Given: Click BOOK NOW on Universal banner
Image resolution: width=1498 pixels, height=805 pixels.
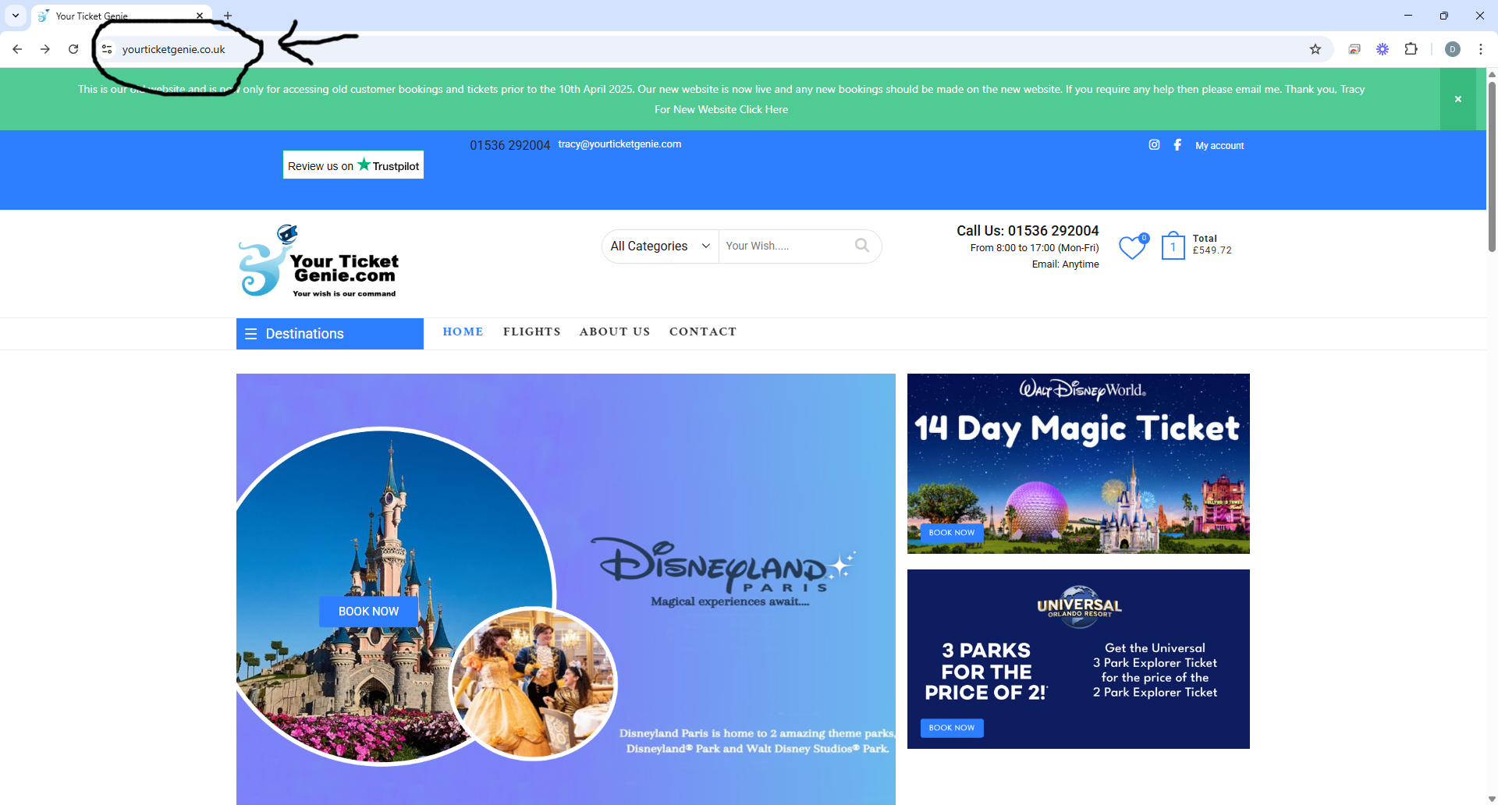Looking at the screenshot, I should pyautogui.click(x=952, y=728).
